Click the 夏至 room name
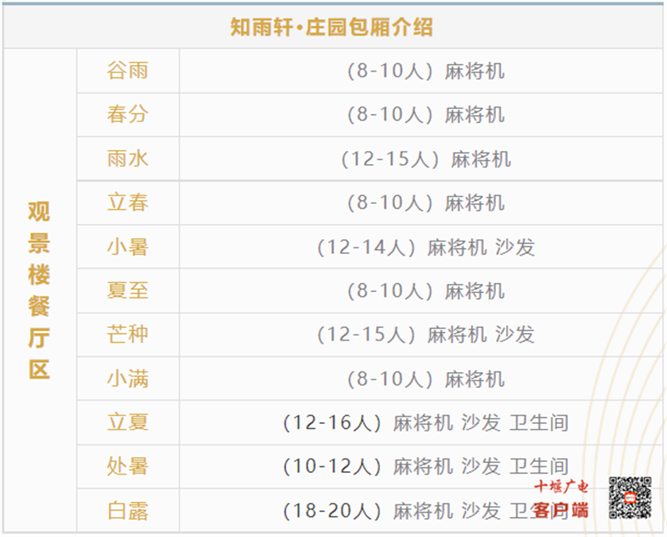 pyautogui.click(x=128, y=291)
